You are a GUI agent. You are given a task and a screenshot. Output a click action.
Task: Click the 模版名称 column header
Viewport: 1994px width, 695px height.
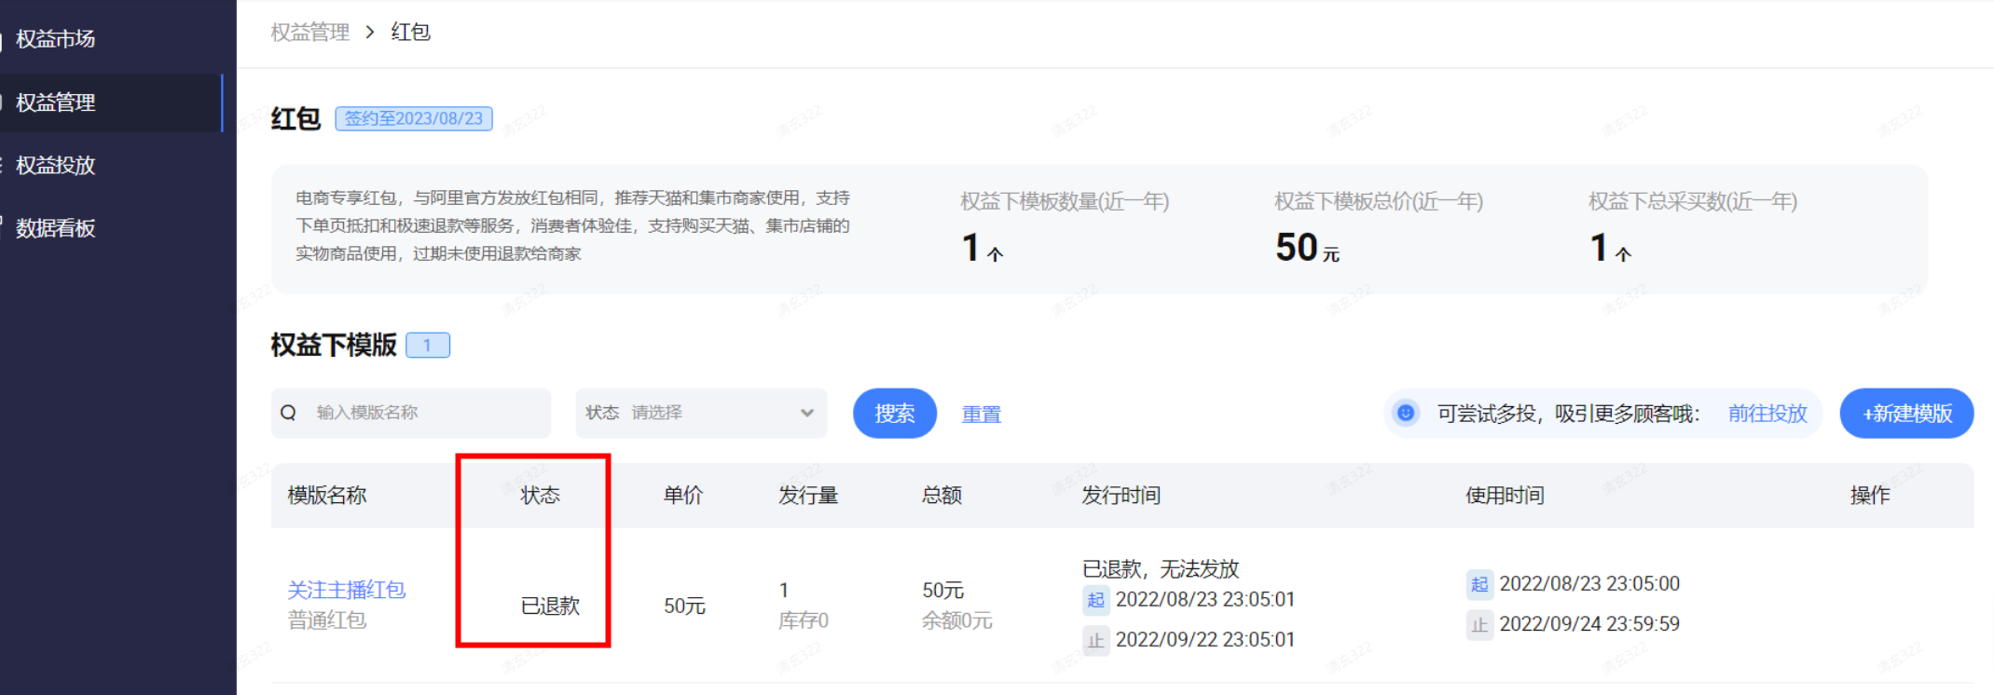pos(327,496)
